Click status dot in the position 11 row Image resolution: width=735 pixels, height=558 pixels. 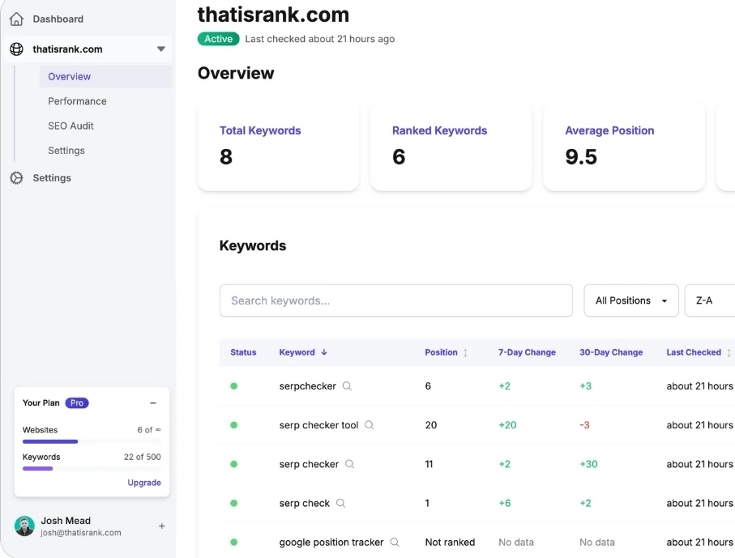coord(234,464)
